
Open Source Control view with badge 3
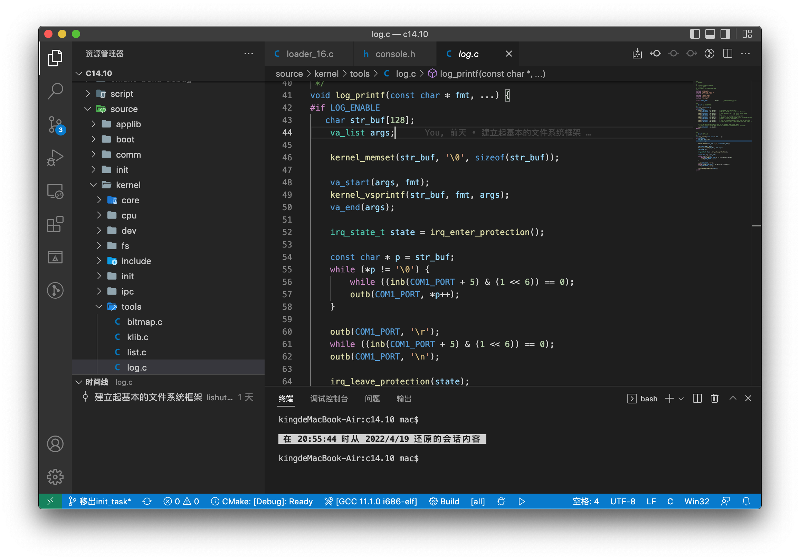(55, 124)
